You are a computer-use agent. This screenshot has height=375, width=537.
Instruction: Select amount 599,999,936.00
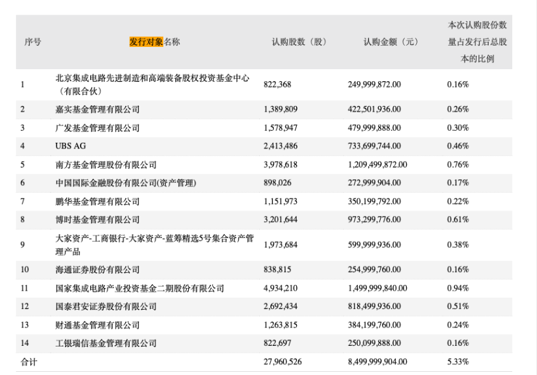374,245
